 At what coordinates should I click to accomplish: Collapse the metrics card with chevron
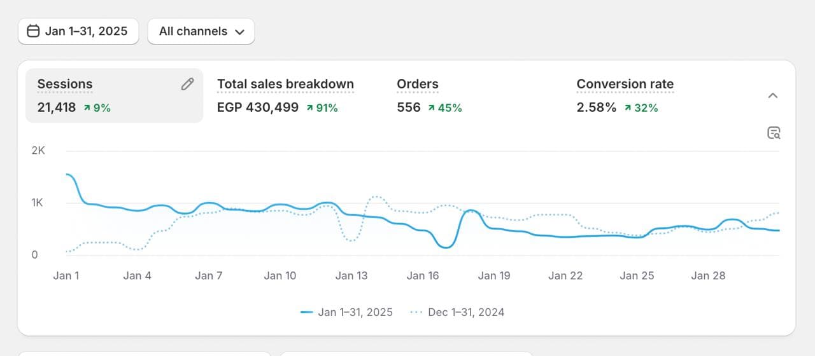(x=773, y=95)
